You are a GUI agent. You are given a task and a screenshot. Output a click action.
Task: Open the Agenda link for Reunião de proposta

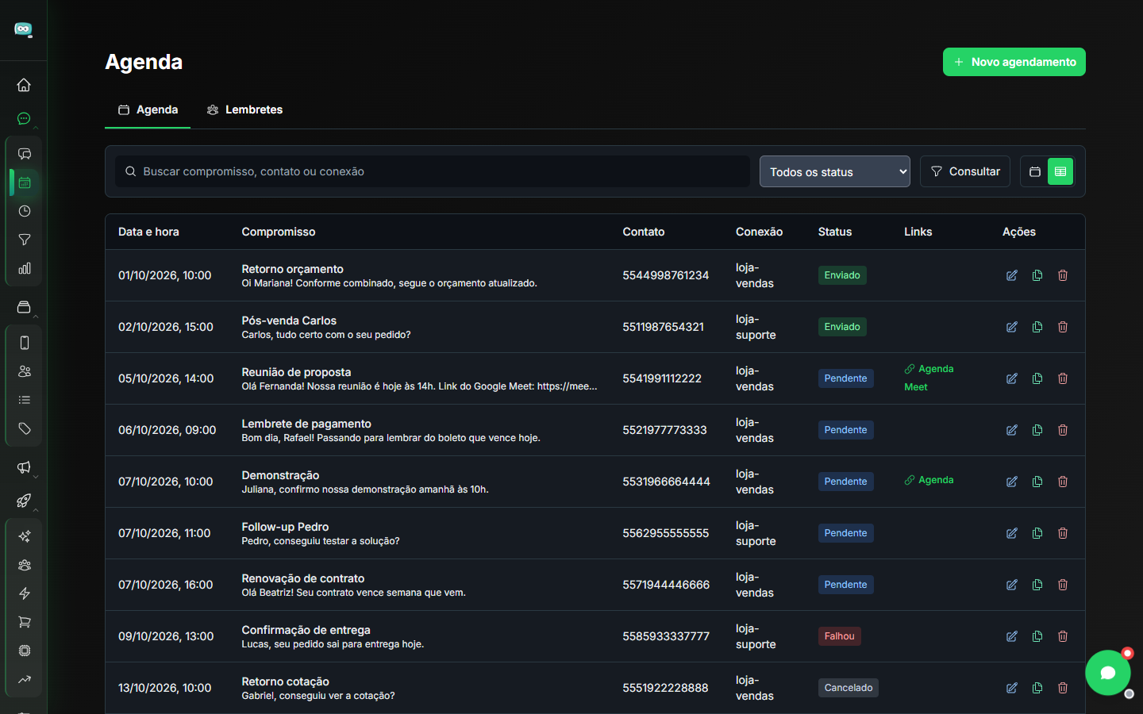pyautogui.click(x=929, y=369)
